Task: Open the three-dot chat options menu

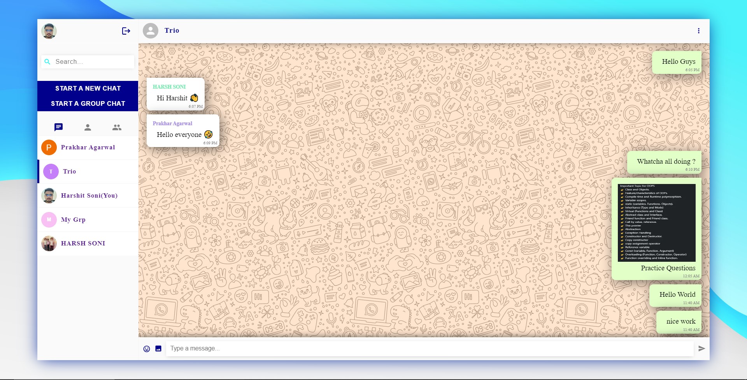Action: point(698,31)
